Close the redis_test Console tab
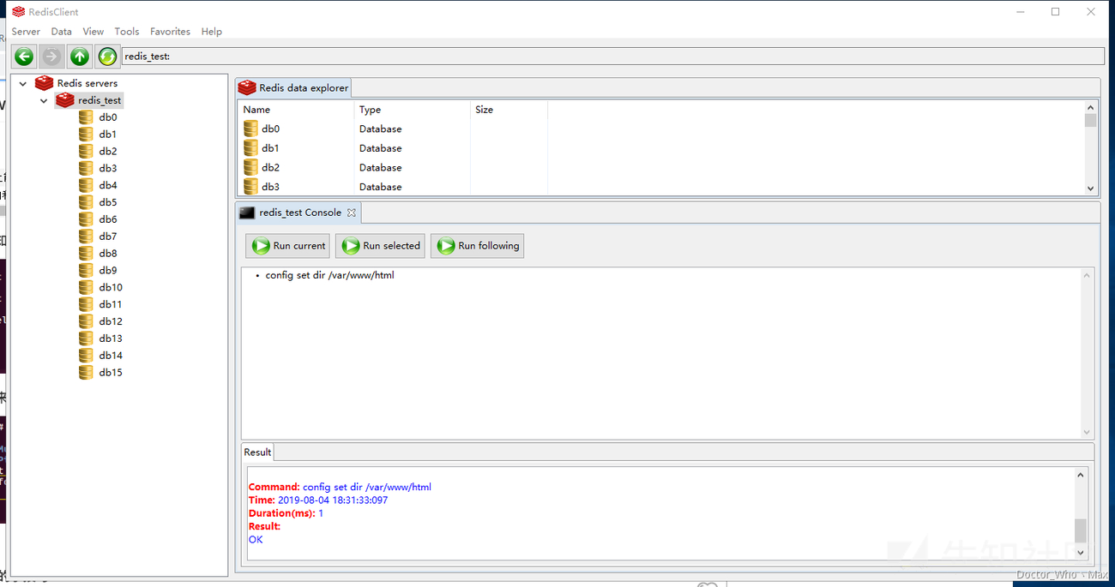Screen dimensions: 1115x587 point(351,213)
